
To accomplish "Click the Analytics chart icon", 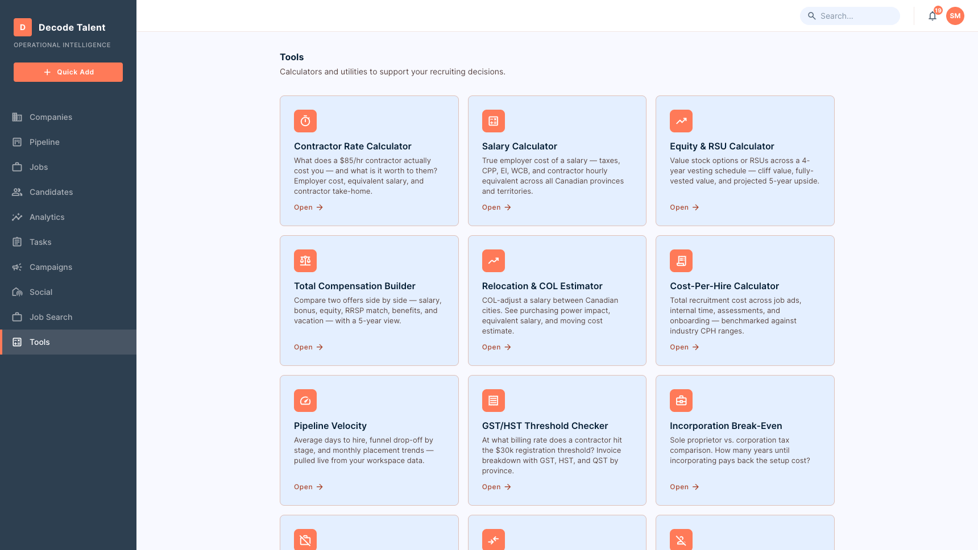I will click(x=17, y=217).
